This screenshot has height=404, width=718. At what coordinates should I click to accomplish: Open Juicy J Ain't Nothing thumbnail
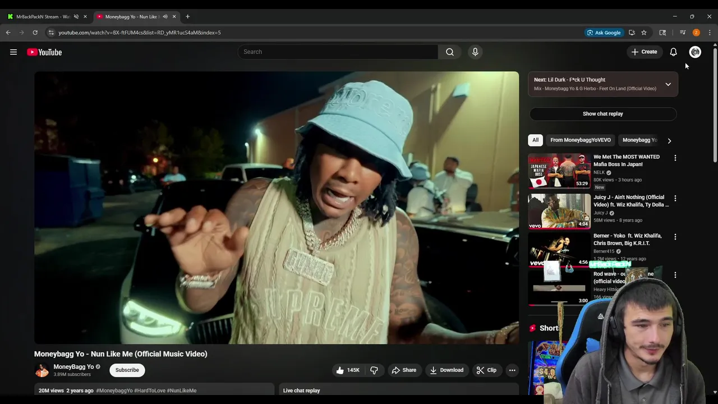pyautogui.click(x=559, y=212)
